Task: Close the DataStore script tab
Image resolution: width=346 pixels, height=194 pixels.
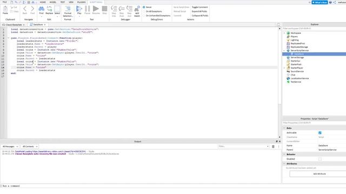Action: [45, 25]
